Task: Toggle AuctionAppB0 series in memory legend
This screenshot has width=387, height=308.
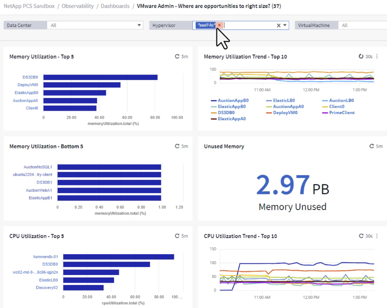Action: pyautogui.click(x=233, y=101)
